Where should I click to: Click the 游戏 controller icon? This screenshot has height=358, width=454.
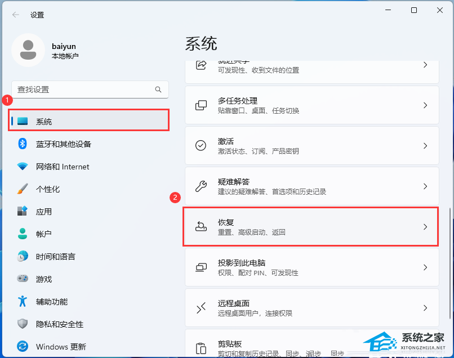pyautogui.click(x=23, y=279)
